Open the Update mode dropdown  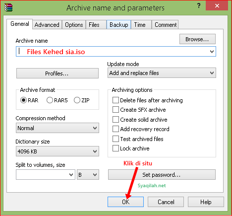pyautogui.click(x=162, y=73)
